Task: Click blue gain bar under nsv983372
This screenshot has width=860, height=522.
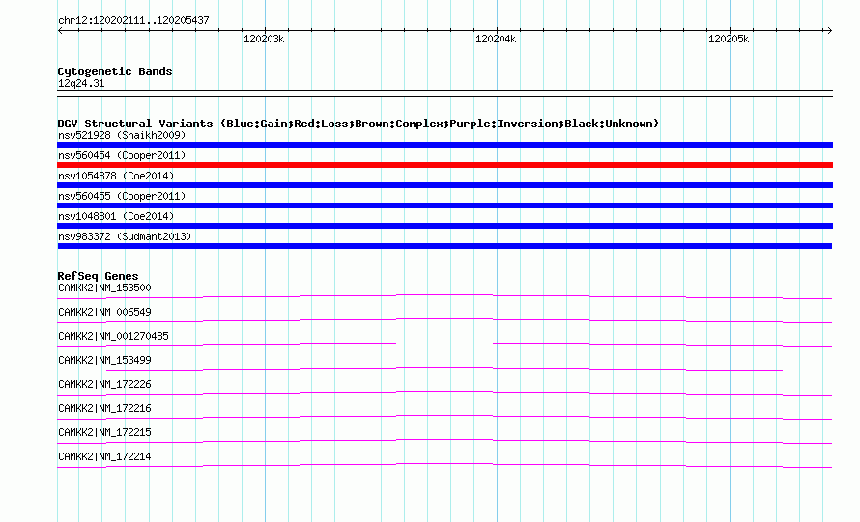Action: [444, 246]
